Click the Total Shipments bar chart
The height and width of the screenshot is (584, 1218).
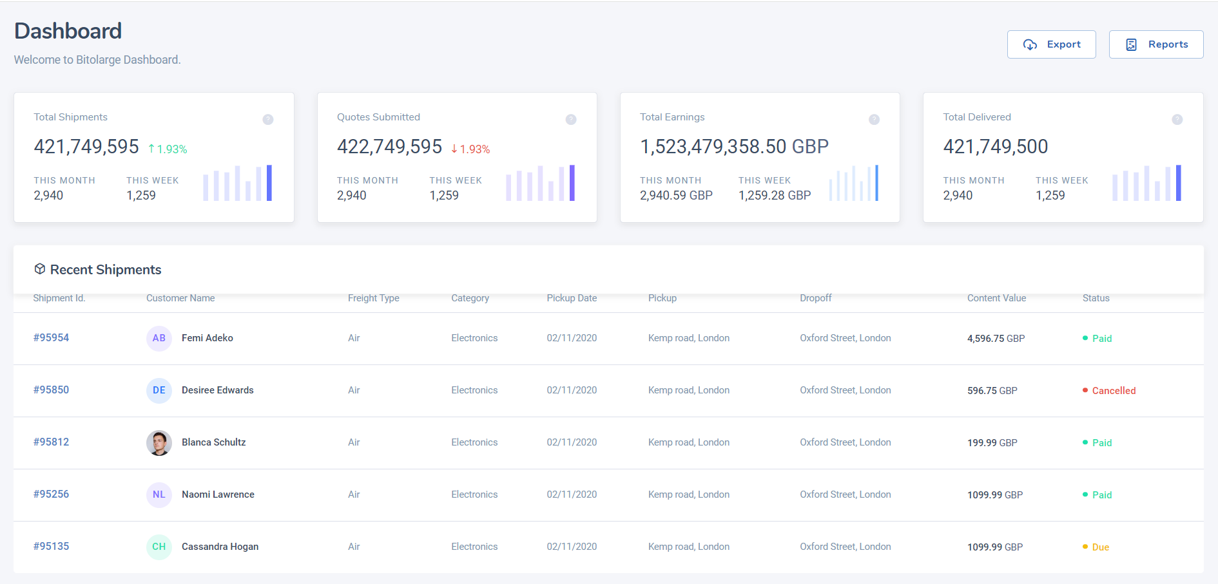(237, 184)
